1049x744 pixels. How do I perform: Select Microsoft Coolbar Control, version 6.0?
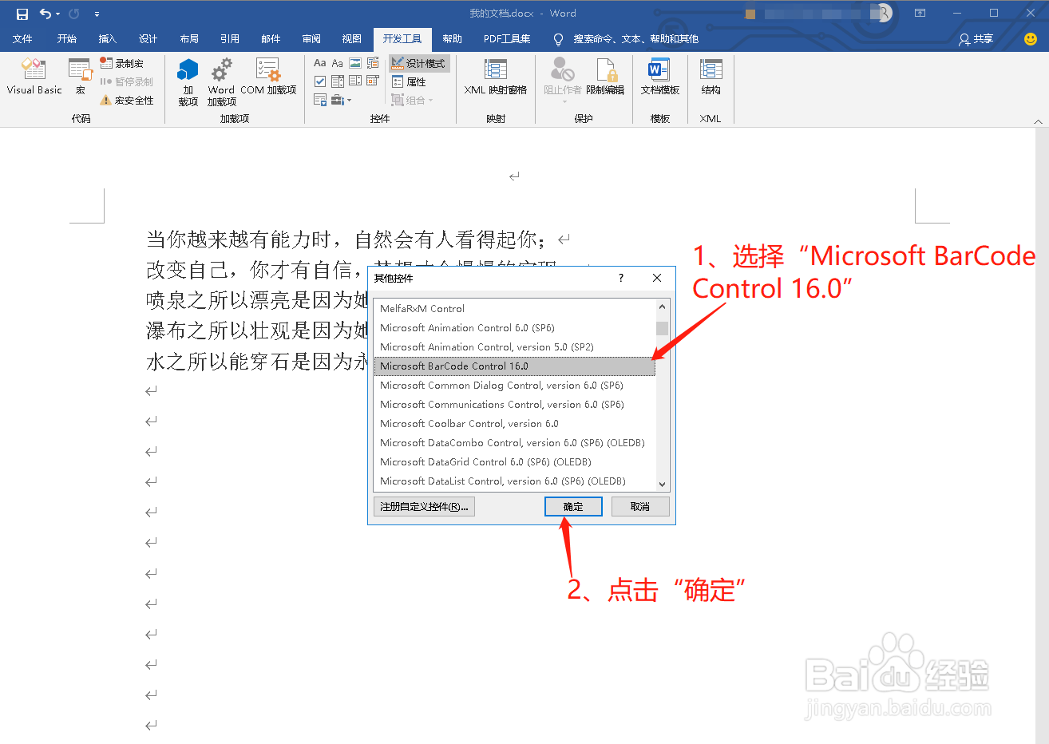515,423
